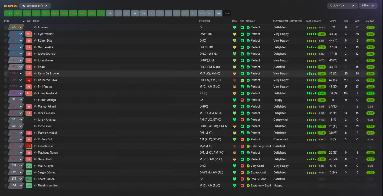Toggle the pick circle for Oscar Bobb
This screenshot has height=196, width=383.
(6, 159)
